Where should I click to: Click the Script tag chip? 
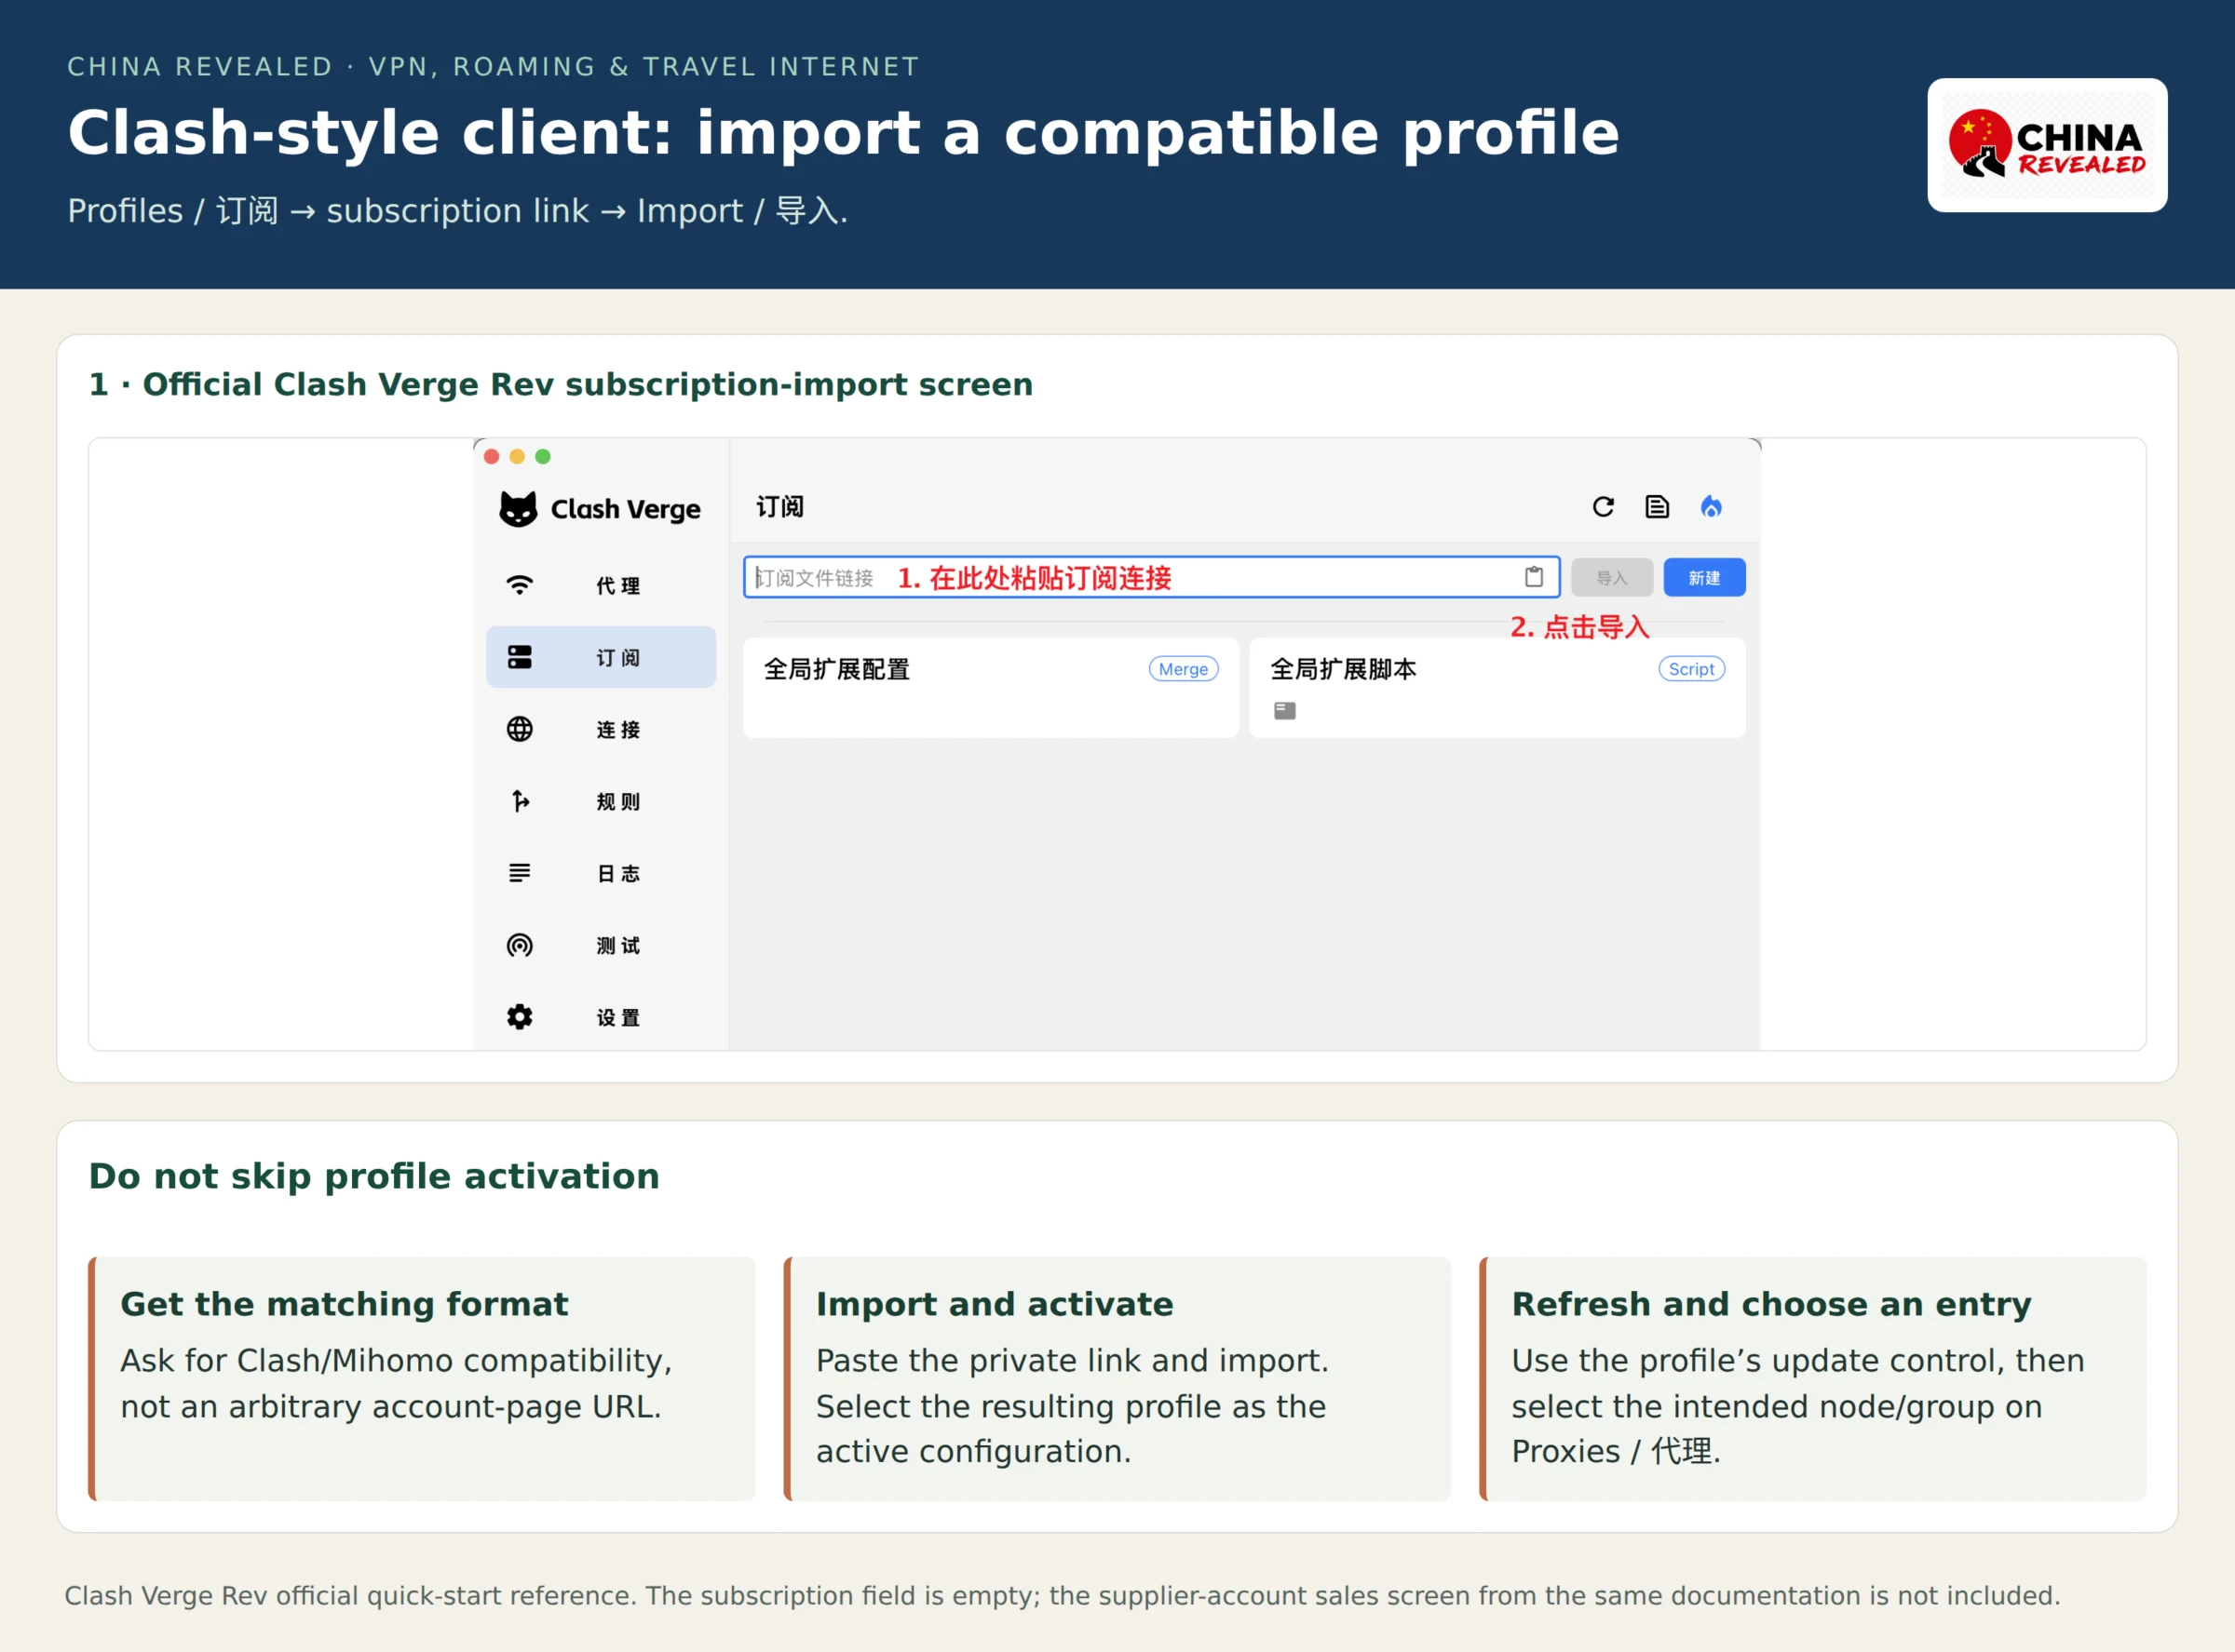pyautogui.click(x=1691, y=669)
